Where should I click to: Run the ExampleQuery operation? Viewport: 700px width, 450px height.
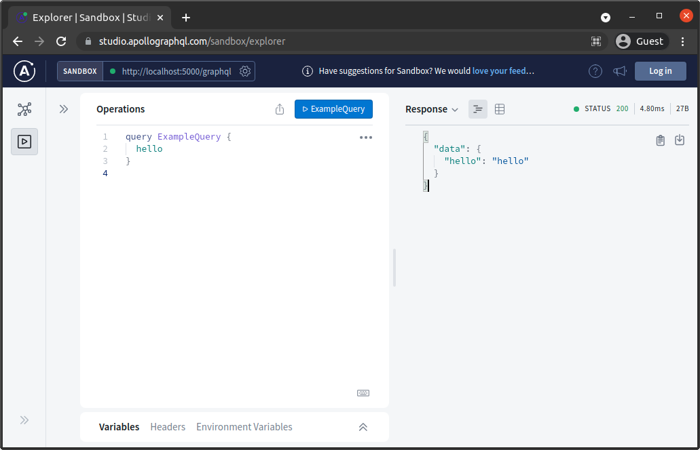click(333, 108)
